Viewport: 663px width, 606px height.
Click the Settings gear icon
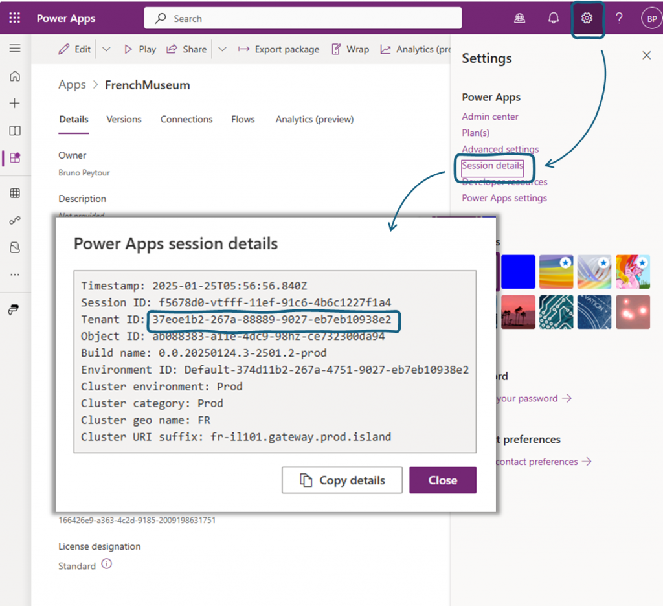click(x=587, y=18)
